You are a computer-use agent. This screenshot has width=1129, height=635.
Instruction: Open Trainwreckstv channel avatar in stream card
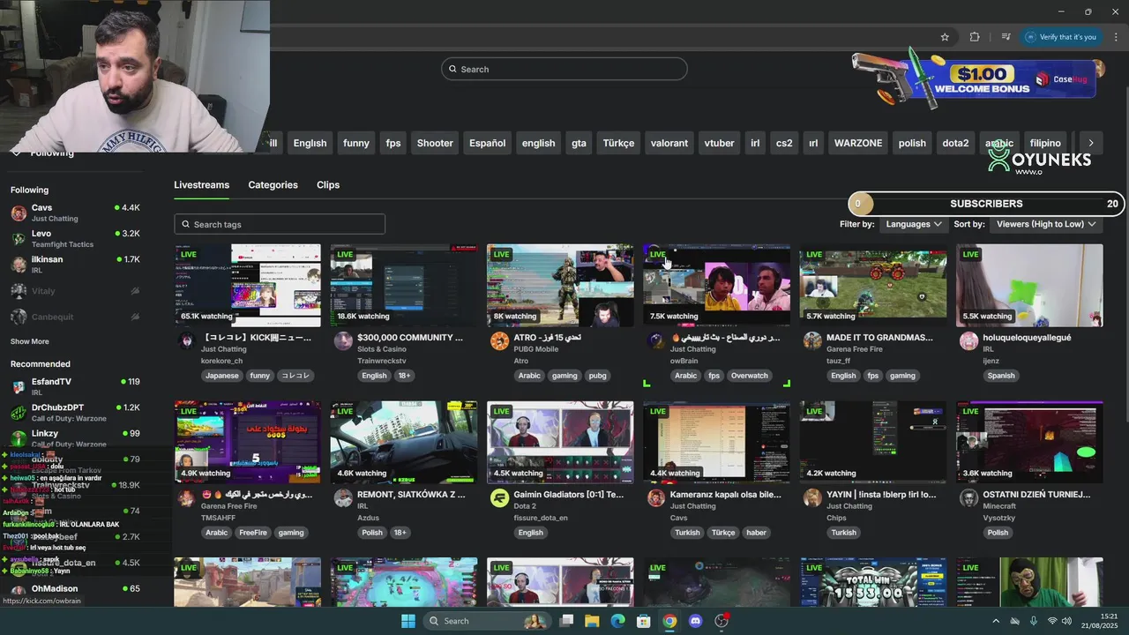point(343,341)
